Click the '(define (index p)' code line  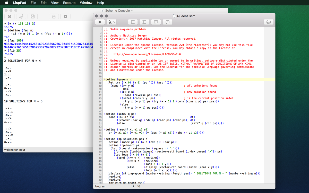click(x=142, y=142)
